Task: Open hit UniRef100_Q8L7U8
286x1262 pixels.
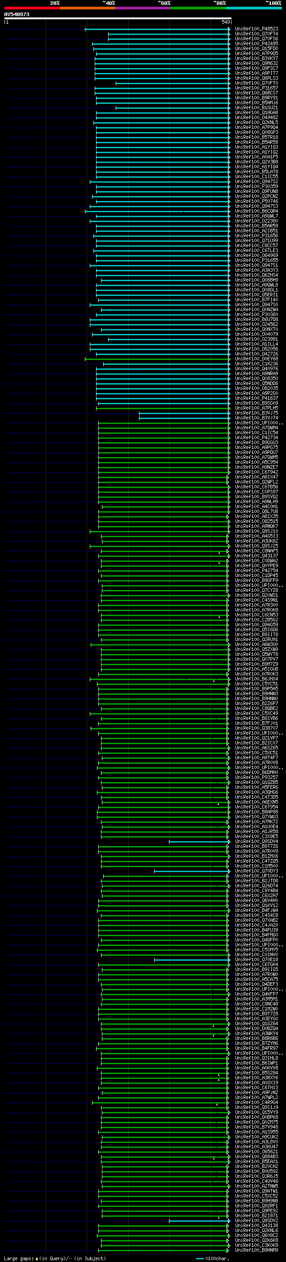Action: (x=257, y=511)
